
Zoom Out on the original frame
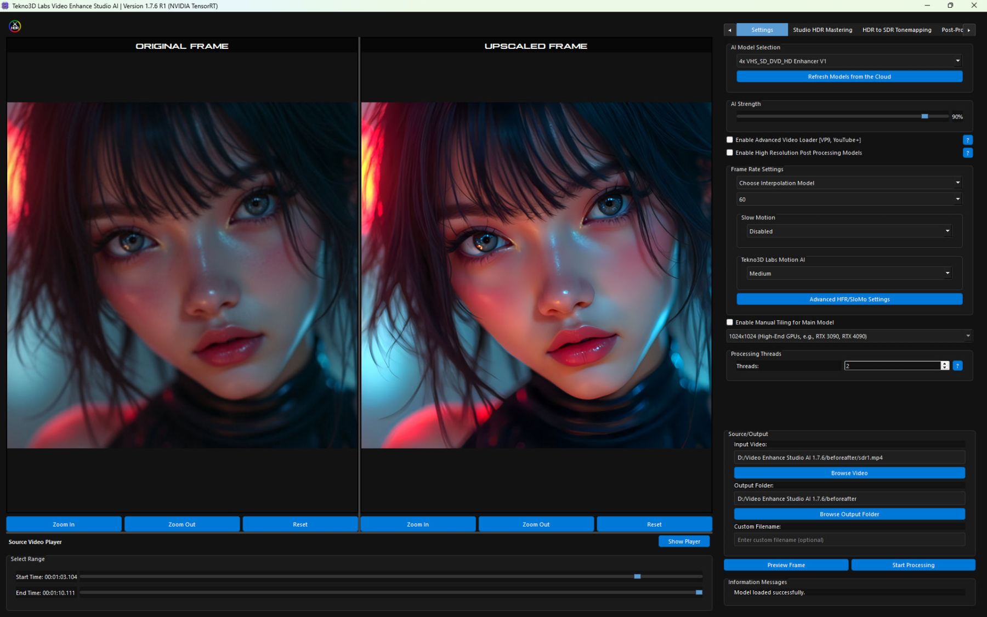point(182,524)
